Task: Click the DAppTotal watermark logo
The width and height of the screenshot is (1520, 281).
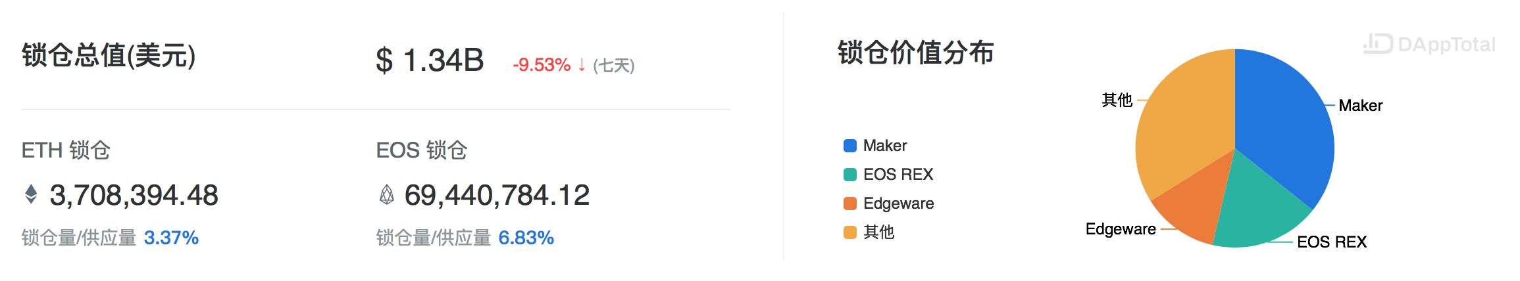Action: point(1429,44)
